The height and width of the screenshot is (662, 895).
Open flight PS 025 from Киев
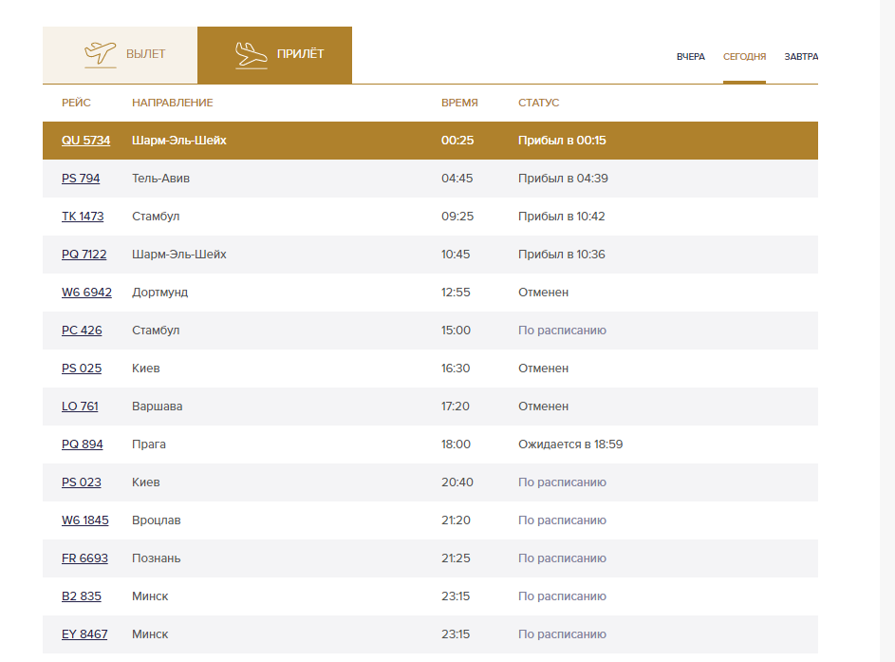[82, 369]
